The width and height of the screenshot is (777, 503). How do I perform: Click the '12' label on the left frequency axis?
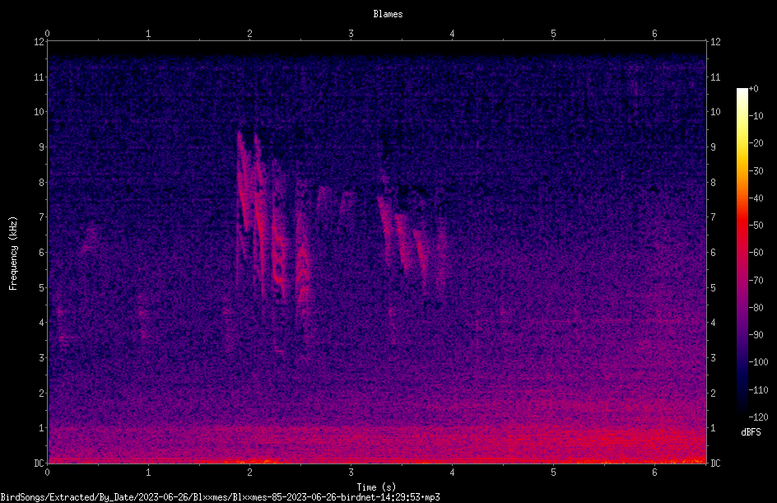(x=39, y=42)
